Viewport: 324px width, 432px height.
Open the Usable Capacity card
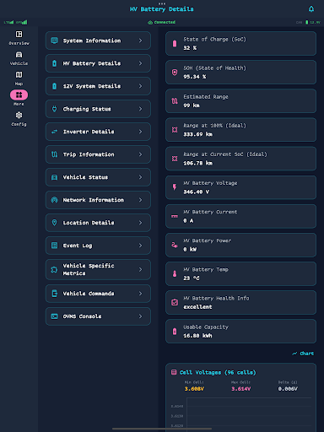[240, 332]
